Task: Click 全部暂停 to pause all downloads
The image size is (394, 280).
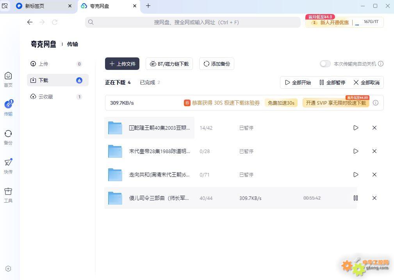Action: (x=332, y=82)
